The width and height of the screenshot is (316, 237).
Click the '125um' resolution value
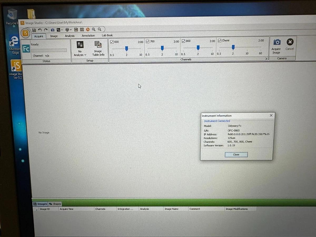pyautogui.click(x=231, y=138)
